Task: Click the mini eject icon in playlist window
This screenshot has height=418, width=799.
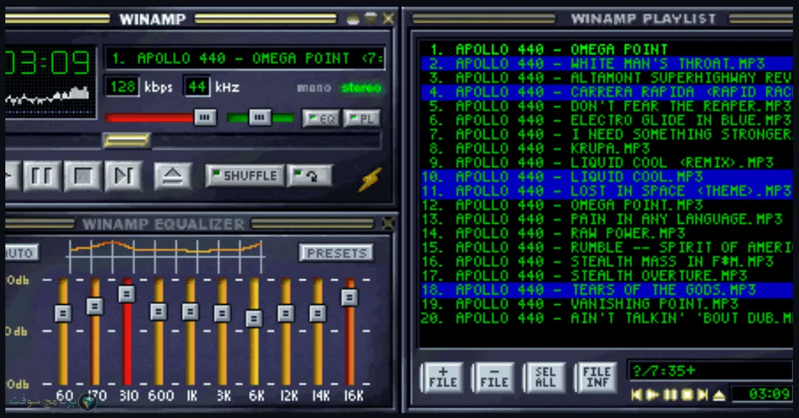Action: [718, 395]
